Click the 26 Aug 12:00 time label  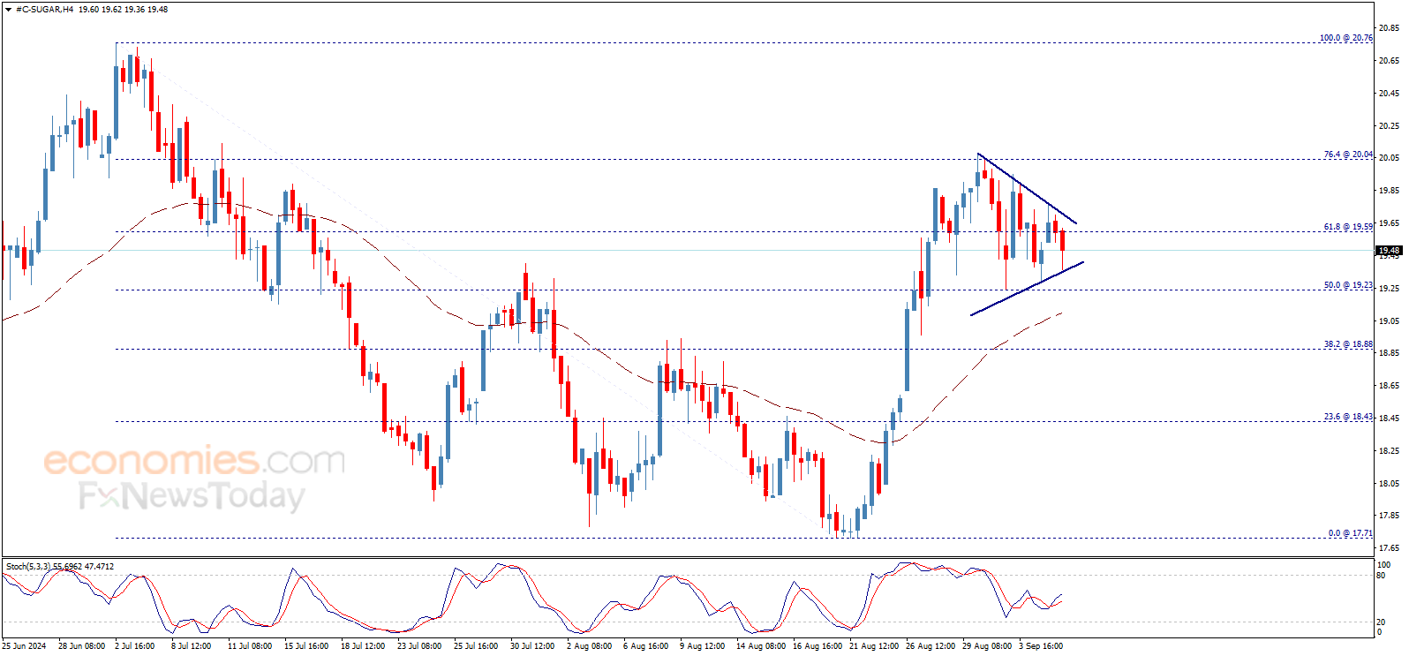931,646
